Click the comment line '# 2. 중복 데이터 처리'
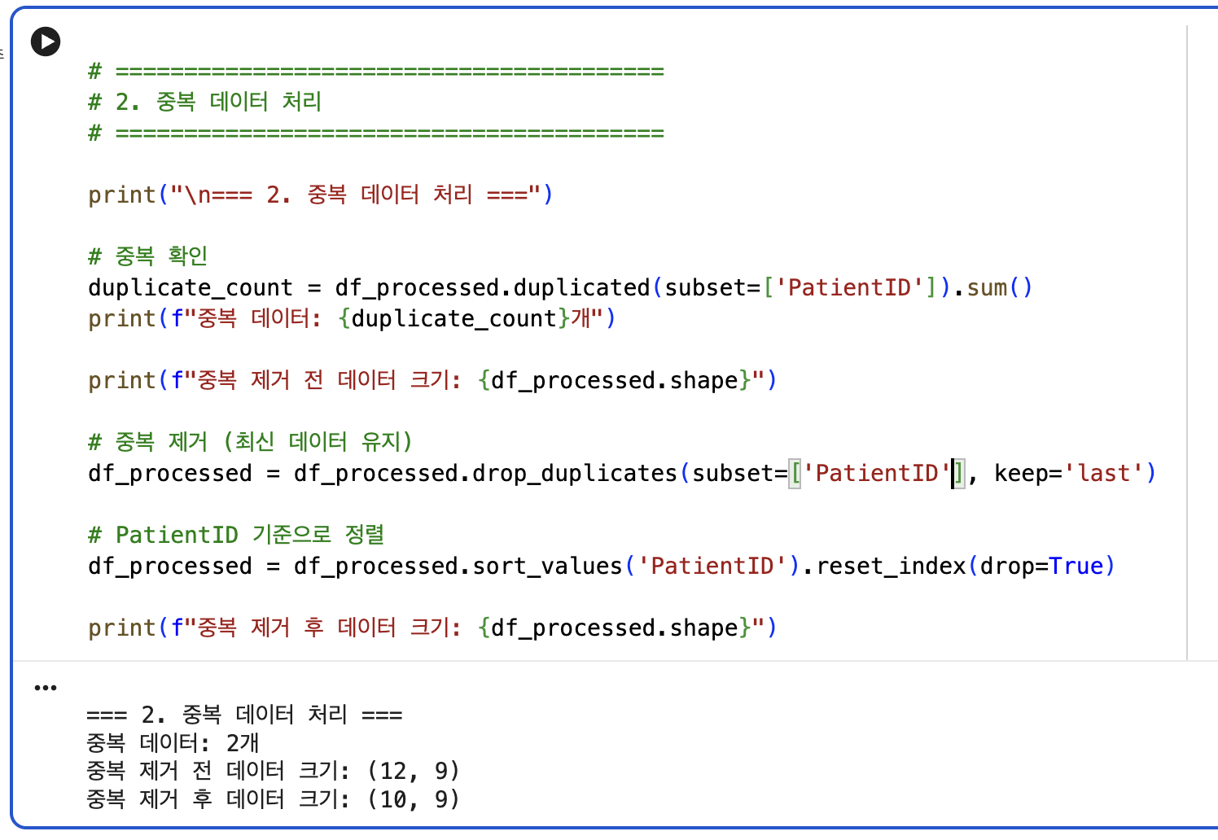The height and width of the screenshot is (840, 1218). coord(205,102)
